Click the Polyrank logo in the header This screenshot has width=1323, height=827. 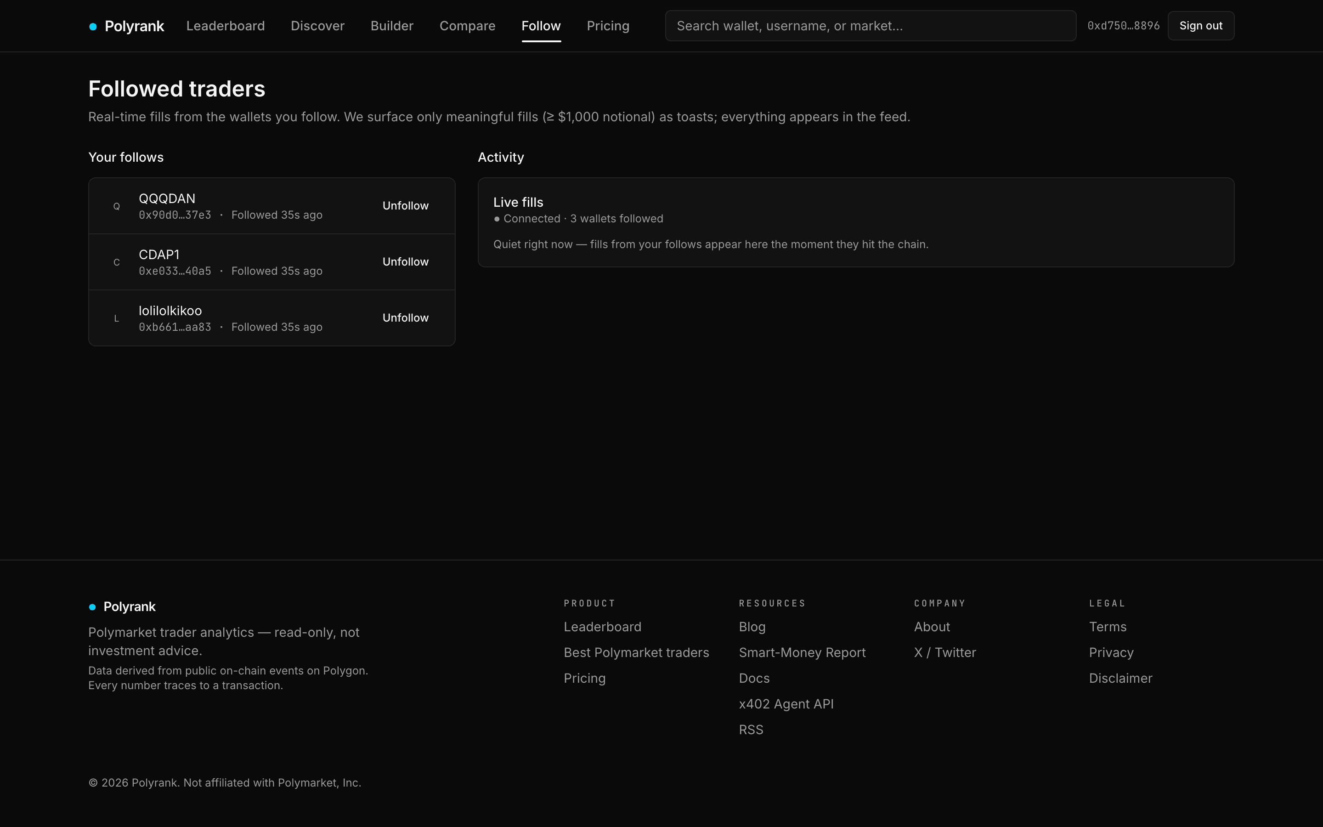(126, 26)
